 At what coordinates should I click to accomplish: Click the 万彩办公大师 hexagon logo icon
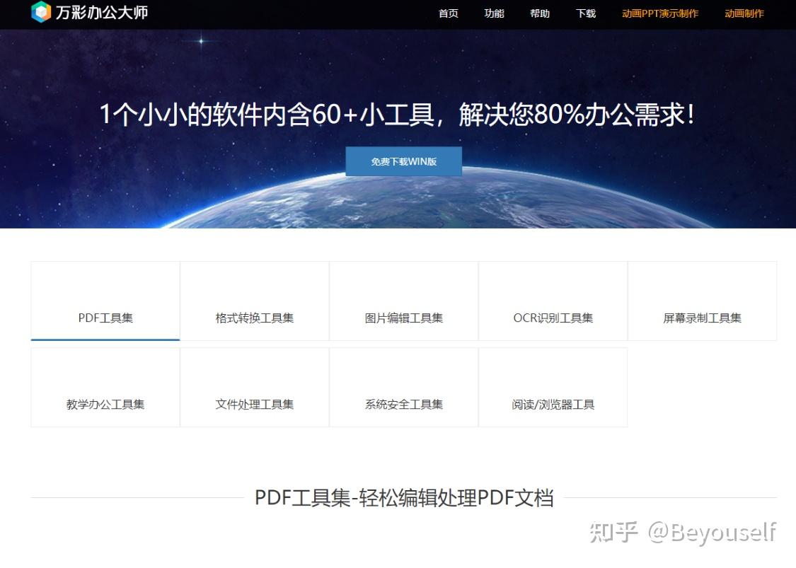[41, 12]
